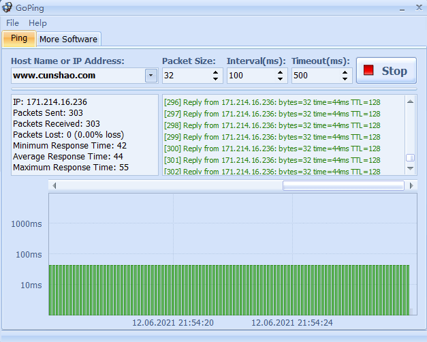Increase Timeout value with up arrow
Screen dimensions: 427x342
(x=345, y=72)
